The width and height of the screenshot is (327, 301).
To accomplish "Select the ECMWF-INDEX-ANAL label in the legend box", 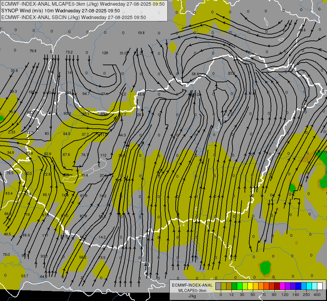I will tap(192, 285).
